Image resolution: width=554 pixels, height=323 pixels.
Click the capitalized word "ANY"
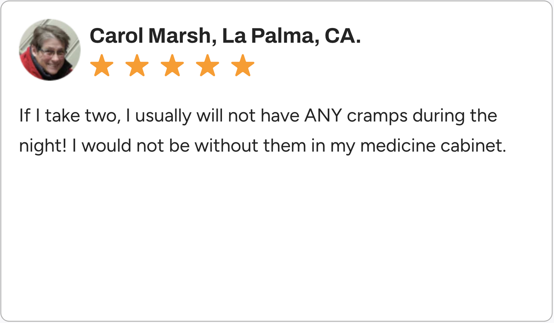coord(323,116)
